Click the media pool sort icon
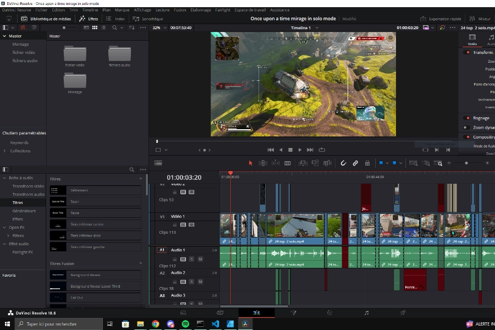 coord(131,28)
